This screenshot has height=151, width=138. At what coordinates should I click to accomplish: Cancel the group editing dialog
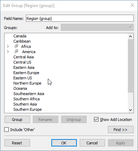click(92, 143)
